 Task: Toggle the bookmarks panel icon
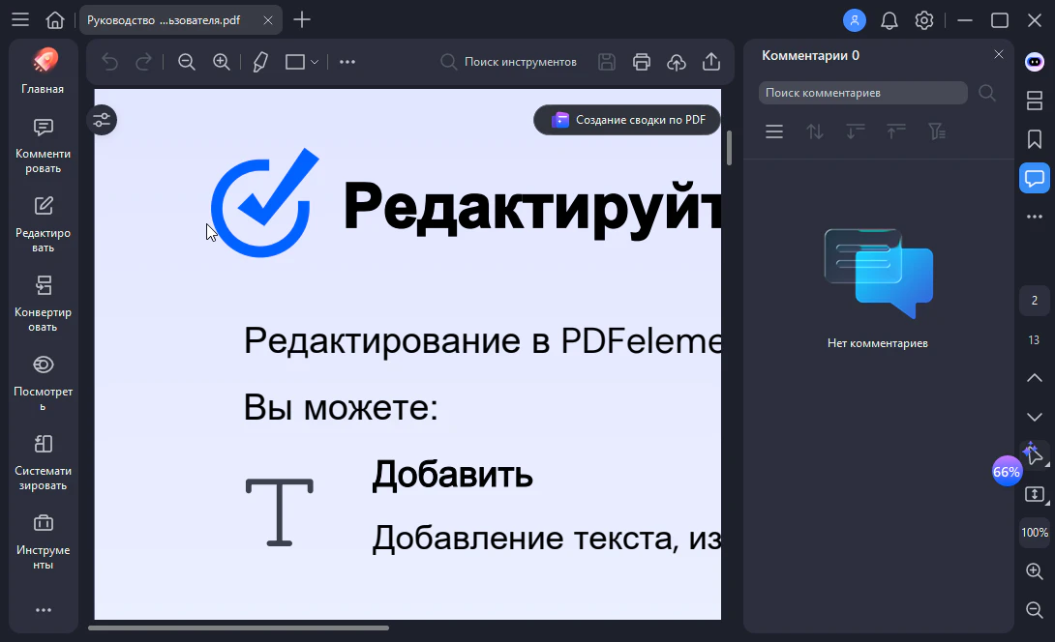1034,139
